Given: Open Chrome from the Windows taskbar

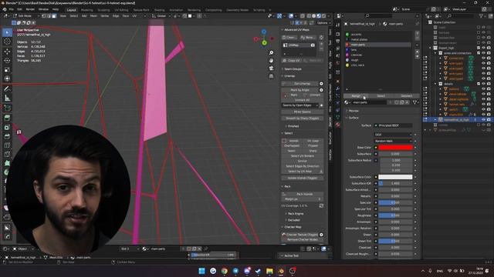Looking at the screenshot, I should coord(225,271).
